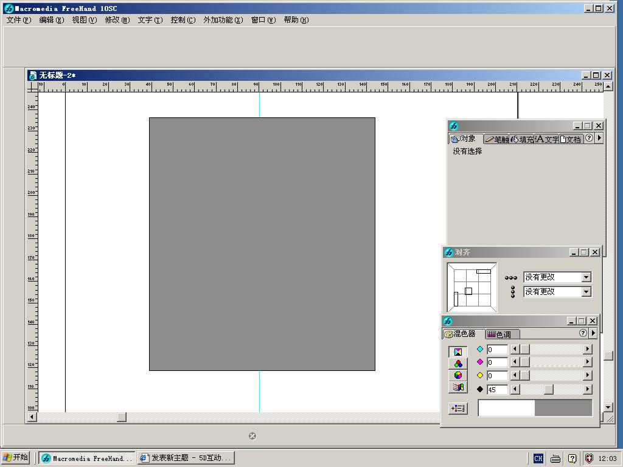Image resolution: width=623 pixels, height=467 pixels.
Task: Open the 外加功能(X) menu
Action: pyautogui.click(x=223, y=20)
